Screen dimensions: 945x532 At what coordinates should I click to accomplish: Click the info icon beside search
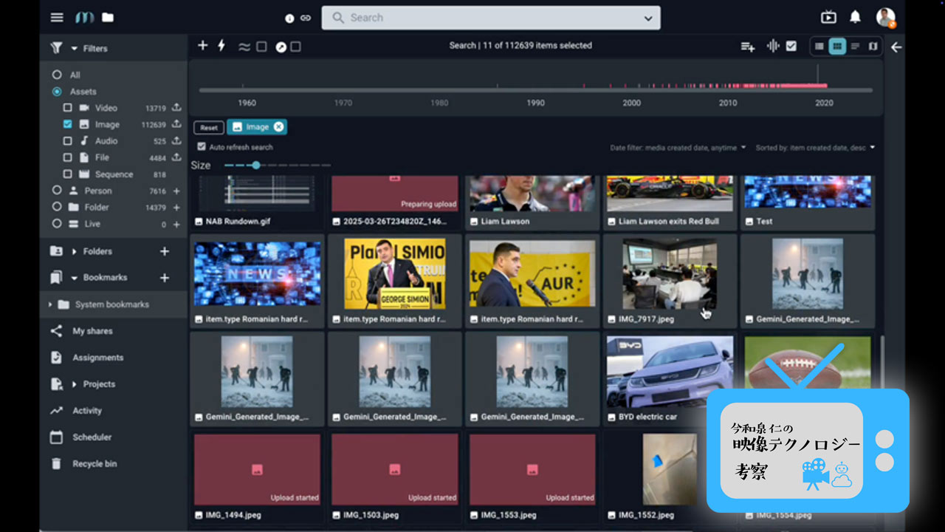tap(289, 18)
